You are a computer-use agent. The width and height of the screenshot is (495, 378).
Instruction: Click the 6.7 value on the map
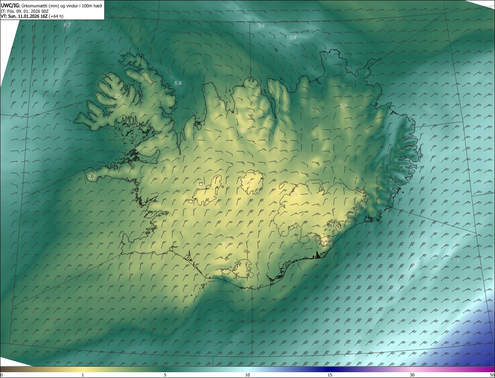click(x=67, y=25)
